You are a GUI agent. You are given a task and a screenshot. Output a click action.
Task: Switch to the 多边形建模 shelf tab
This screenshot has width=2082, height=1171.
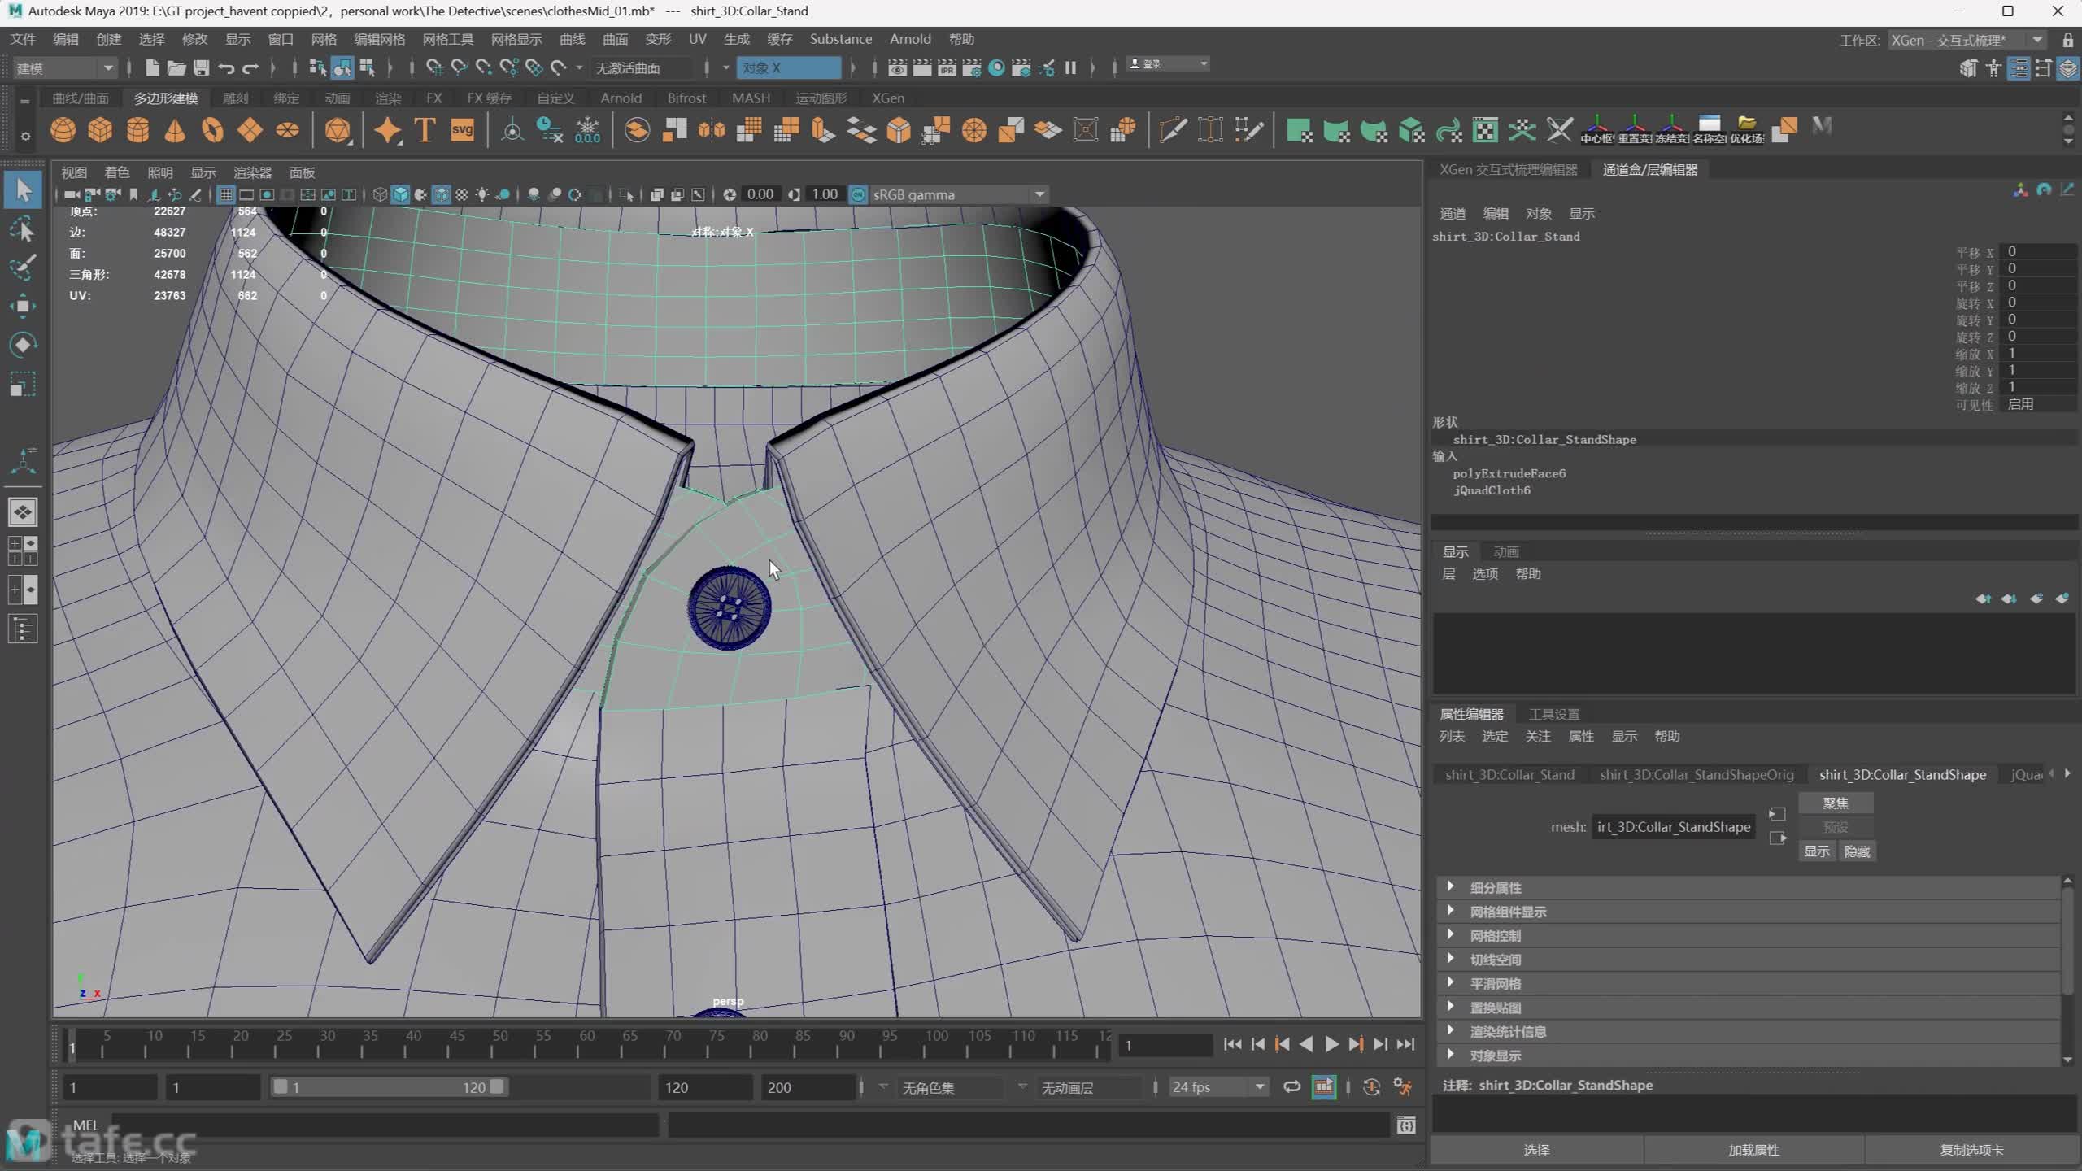click(166, 98)
